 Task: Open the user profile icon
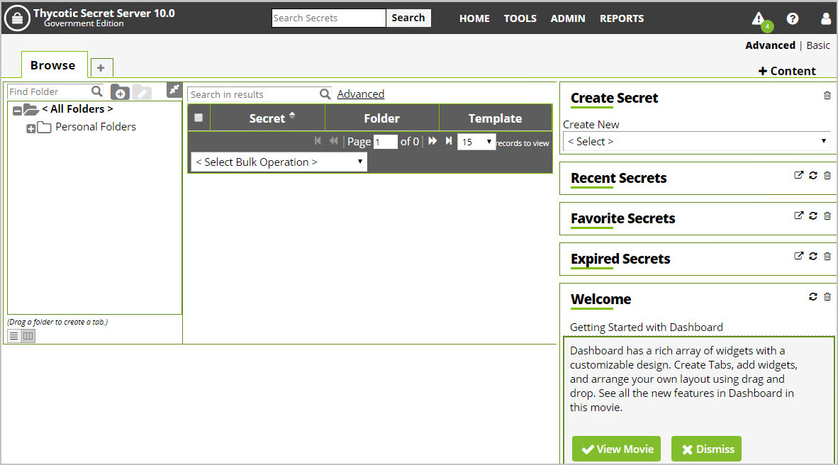coord(826,18)
